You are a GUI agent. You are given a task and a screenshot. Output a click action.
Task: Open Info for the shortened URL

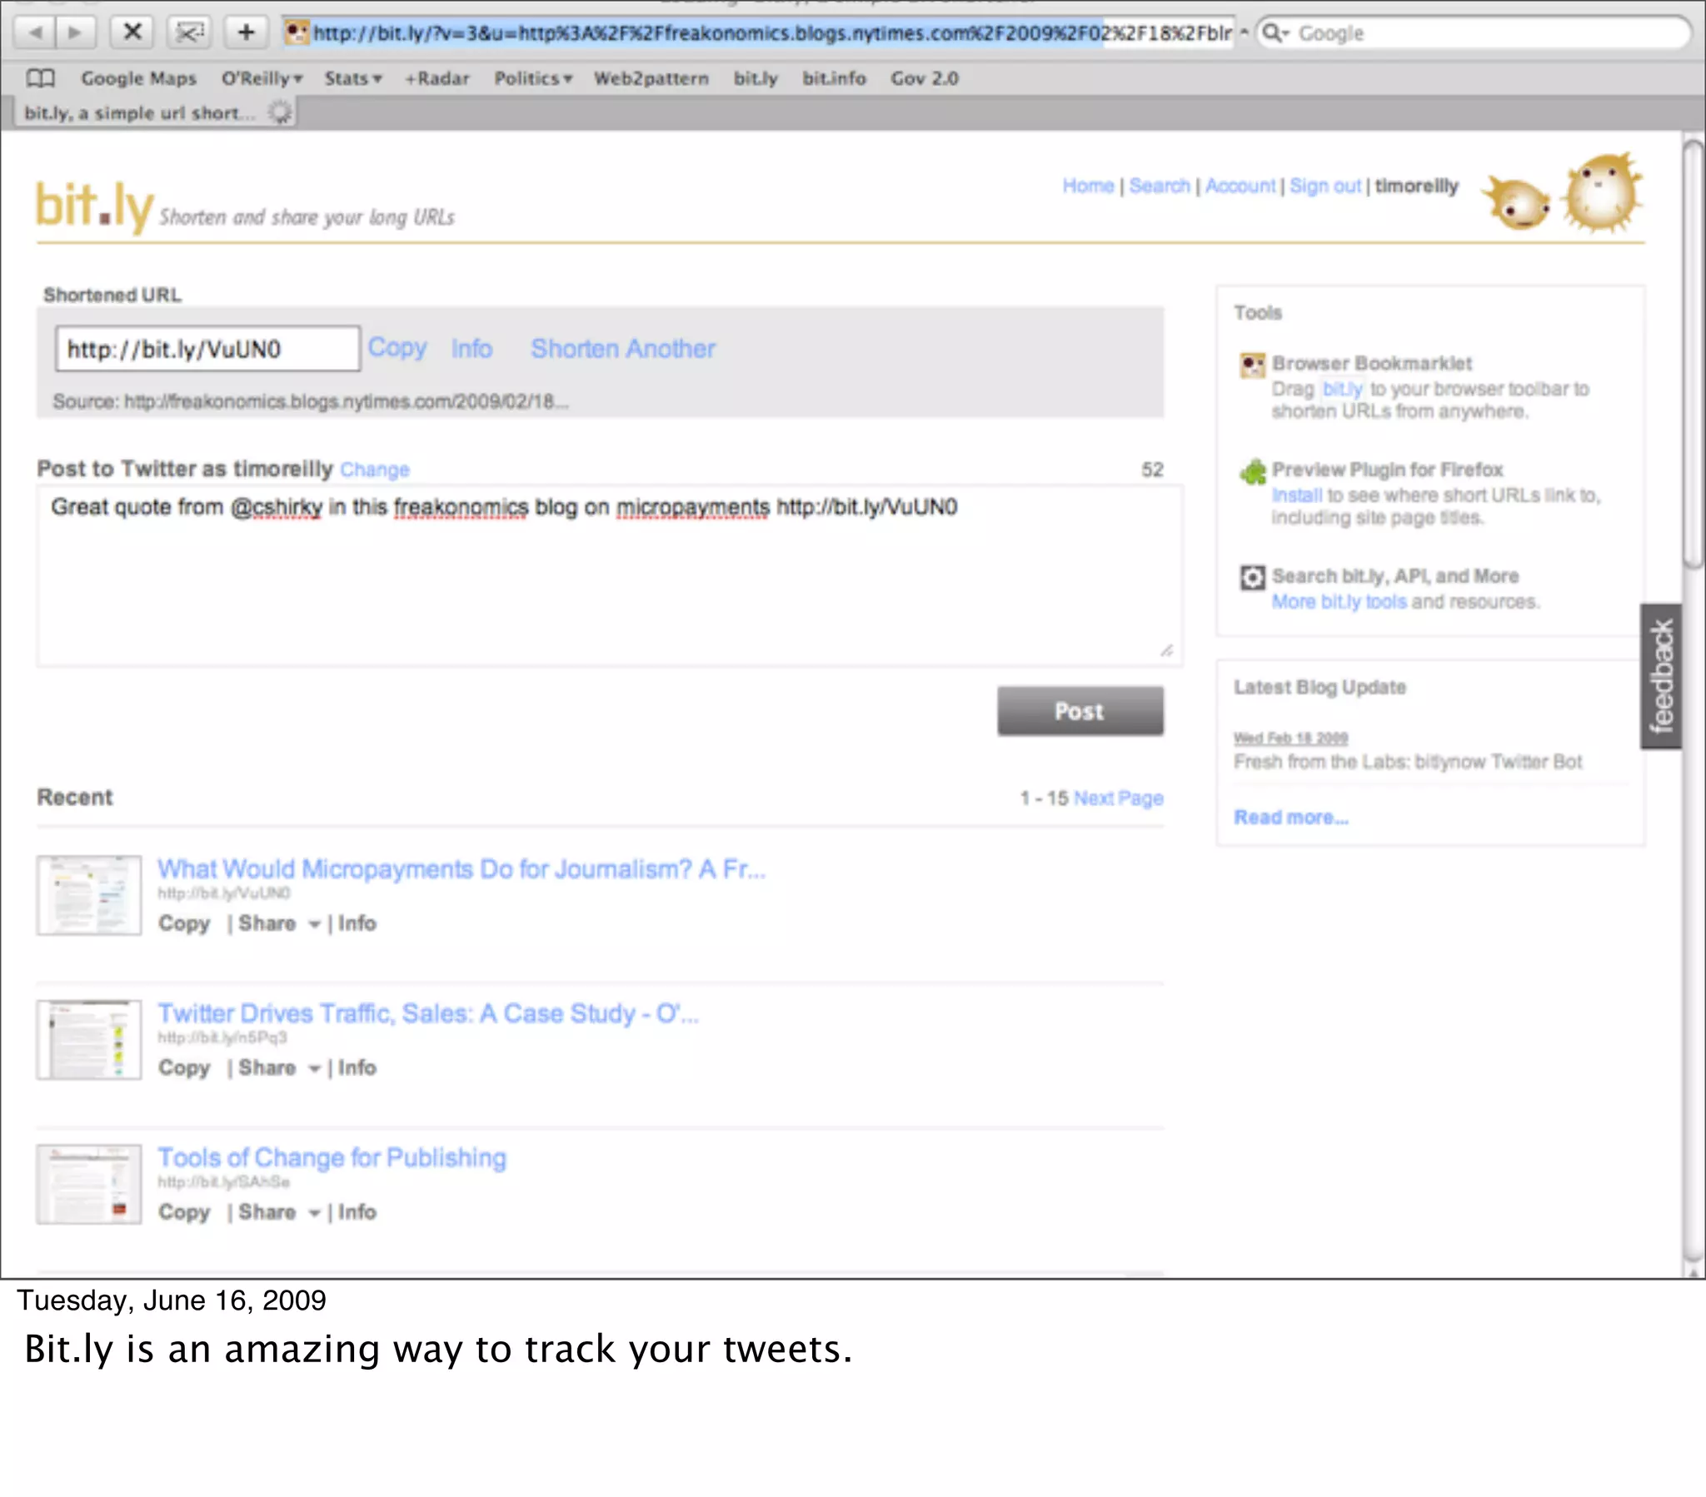tap(471, 348)
